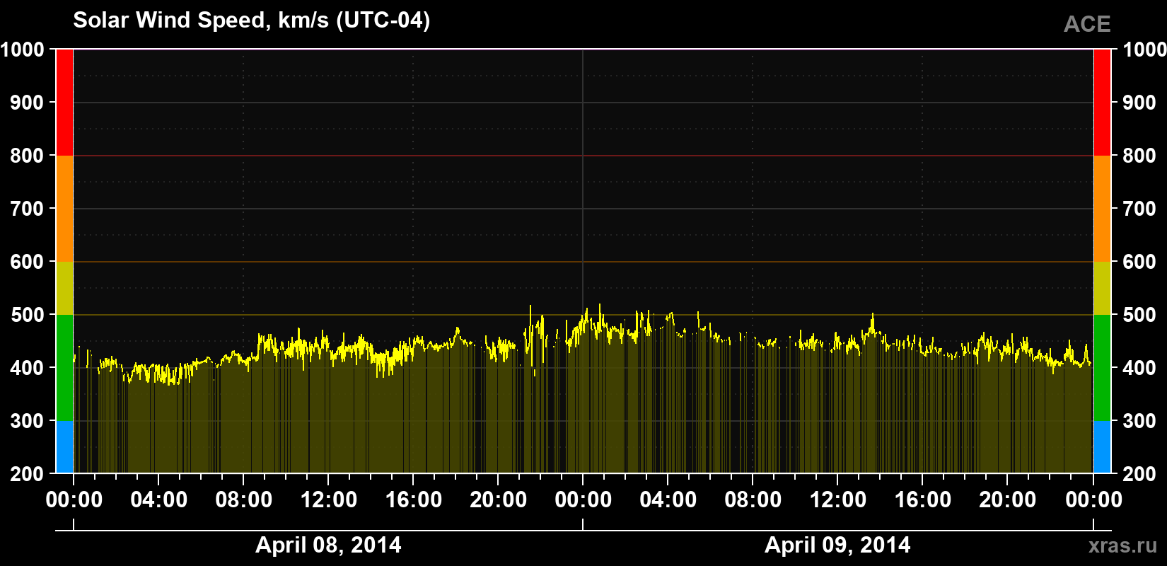Click the 700 label on the left axis

pos(27,209)
